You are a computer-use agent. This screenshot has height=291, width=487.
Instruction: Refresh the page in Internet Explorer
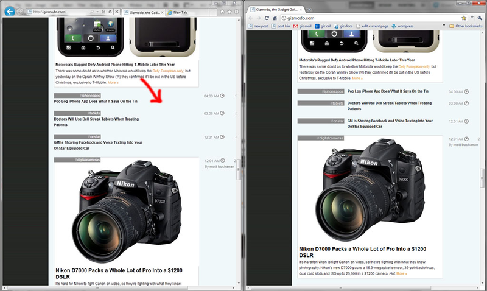[x=110, y=12]
